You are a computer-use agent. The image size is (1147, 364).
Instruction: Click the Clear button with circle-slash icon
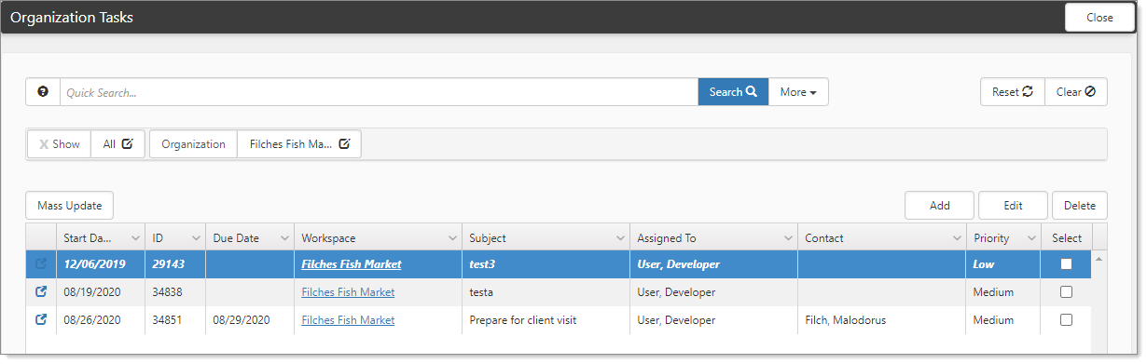[1076, 92]
